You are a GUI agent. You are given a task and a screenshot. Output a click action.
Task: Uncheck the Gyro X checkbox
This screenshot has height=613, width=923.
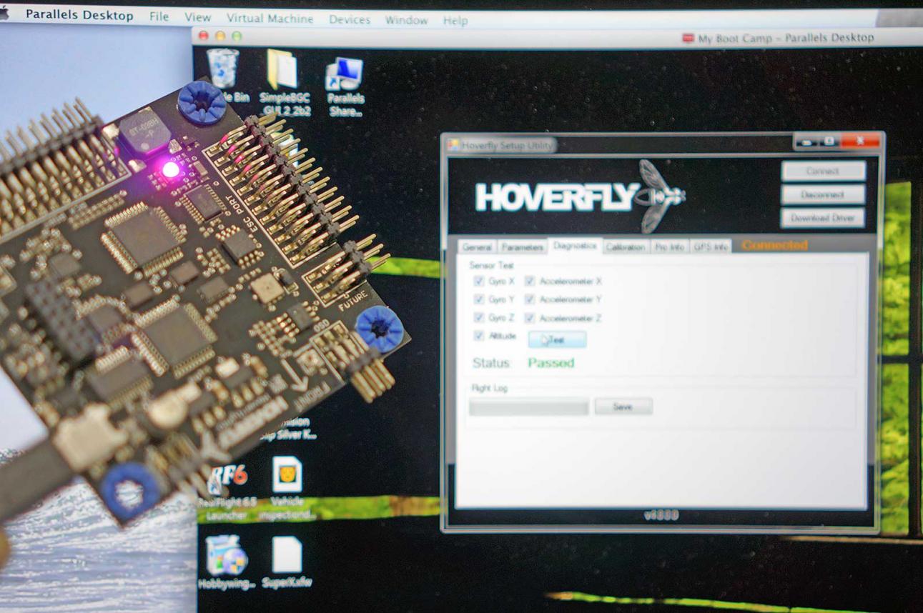point(479,281)
